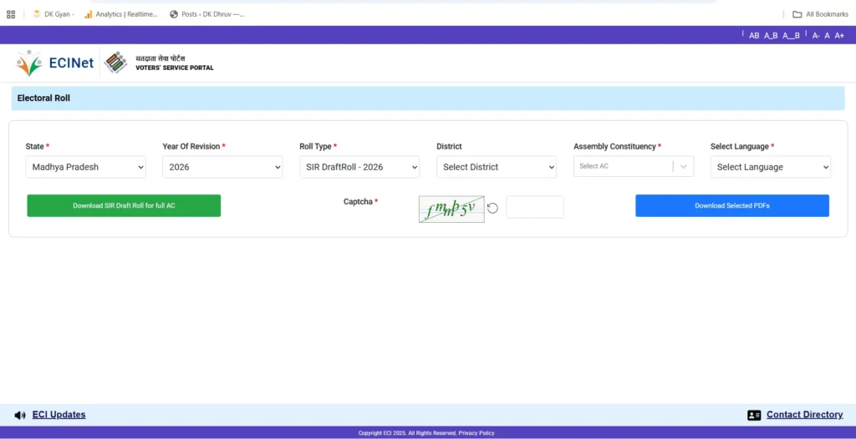Click the ECINet logo

55,63
